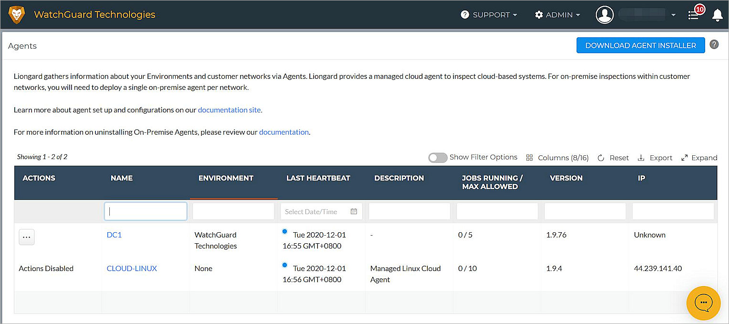Reset the table view
Image resolution: width=729 pixels, height=324 pixels.
613,158
